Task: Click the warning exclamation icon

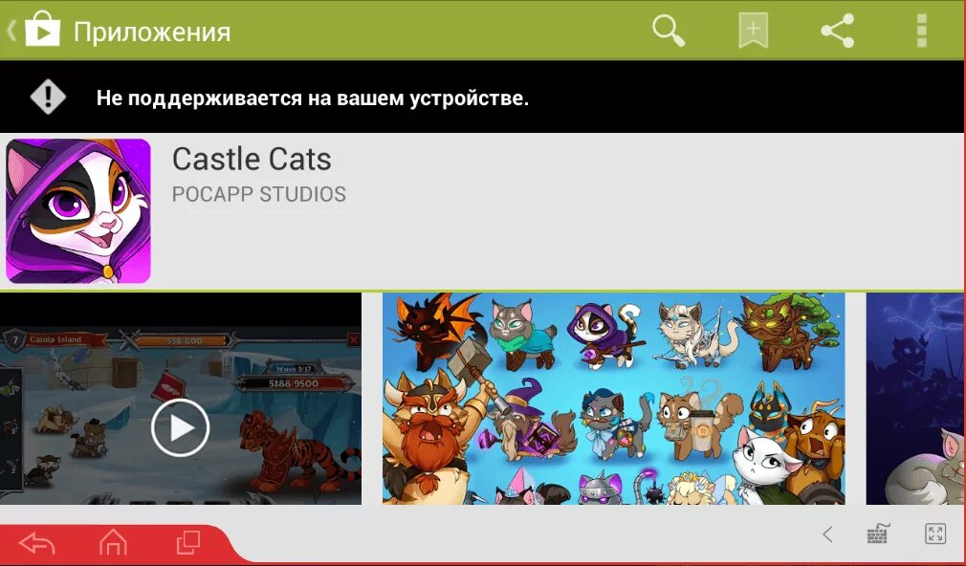Action: tap(48, 97)
